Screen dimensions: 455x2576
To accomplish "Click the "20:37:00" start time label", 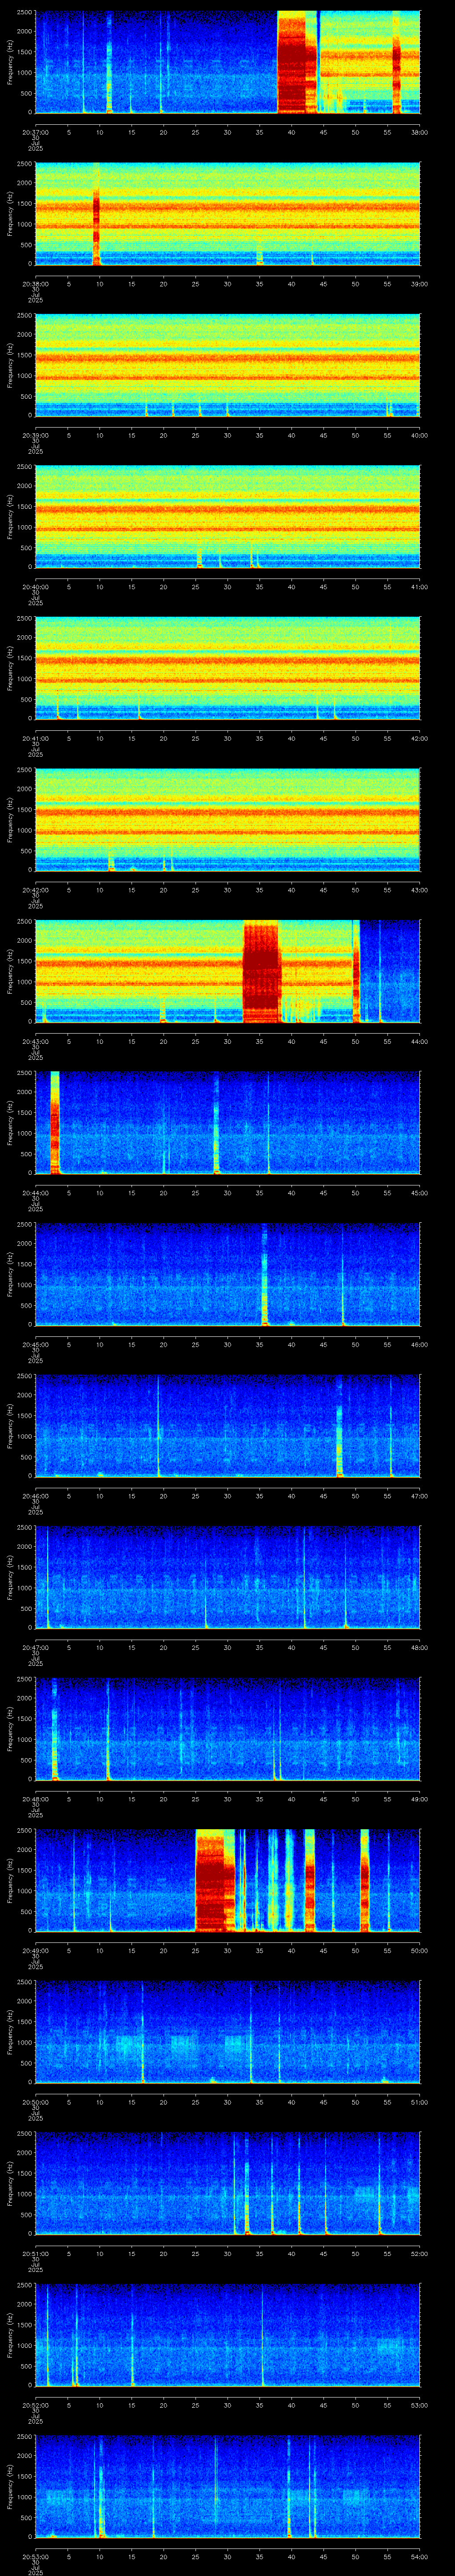I will 35,132.
